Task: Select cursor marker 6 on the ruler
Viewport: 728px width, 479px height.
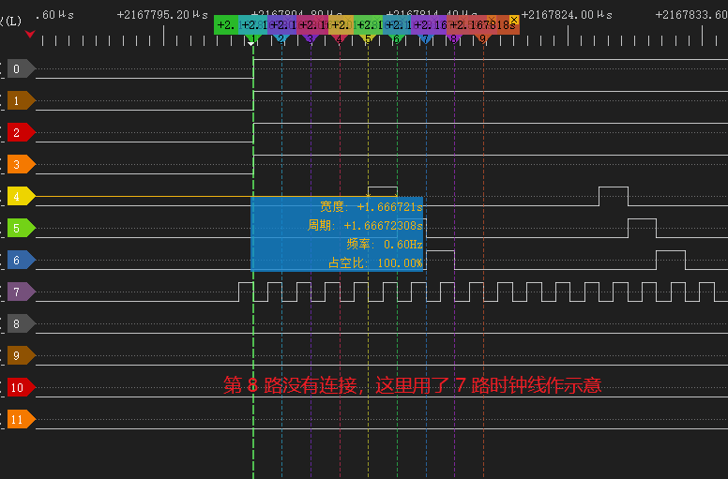Action: tap(397, 39)
